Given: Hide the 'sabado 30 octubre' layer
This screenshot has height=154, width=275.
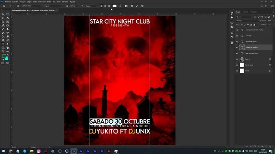Looking at the screenshot, I should pos(237,47).
